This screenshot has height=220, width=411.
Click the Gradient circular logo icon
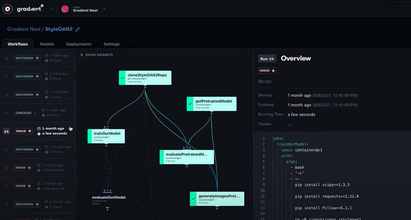tap(7, 9)
